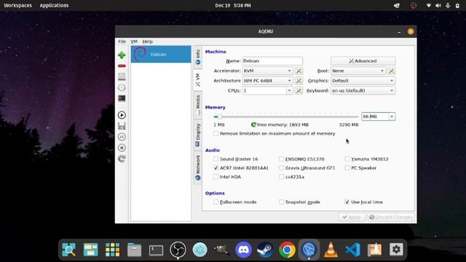Pause the virtual machine

(122, 137)
